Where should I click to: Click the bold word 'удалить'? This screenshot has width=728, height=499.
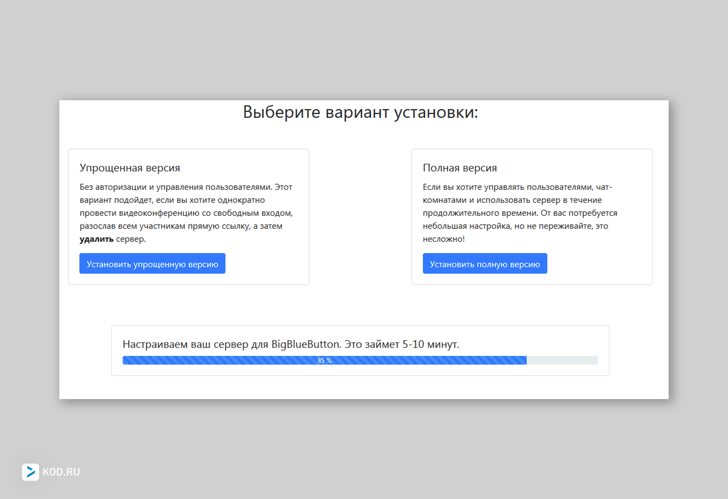pos(96,239)
